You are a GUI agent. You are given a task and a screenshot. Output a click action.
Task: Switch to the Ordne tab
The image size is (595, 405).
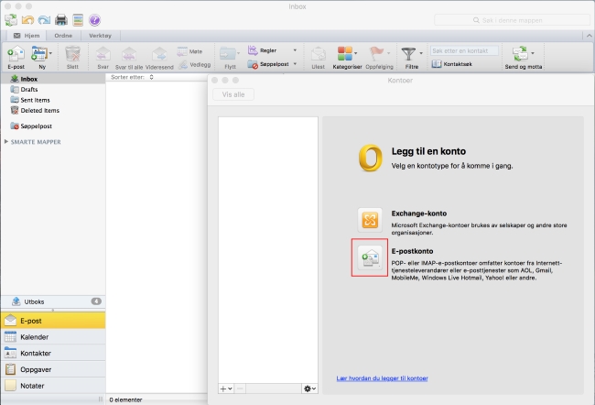[63, 36]
